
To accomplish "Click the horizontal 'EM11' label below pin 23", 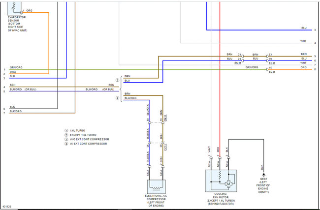I will (x=238, y=63).
